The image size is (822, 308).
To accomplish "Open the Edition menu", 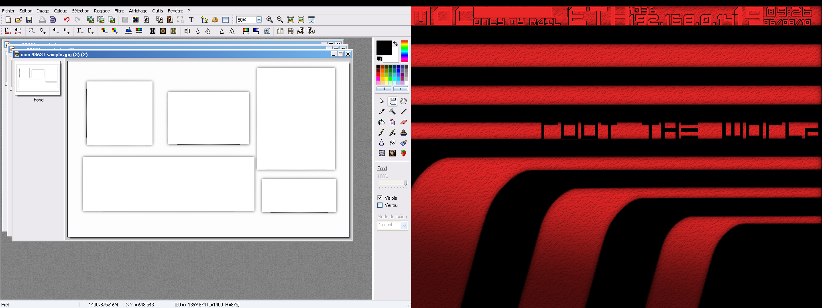I will coord(26,11).
